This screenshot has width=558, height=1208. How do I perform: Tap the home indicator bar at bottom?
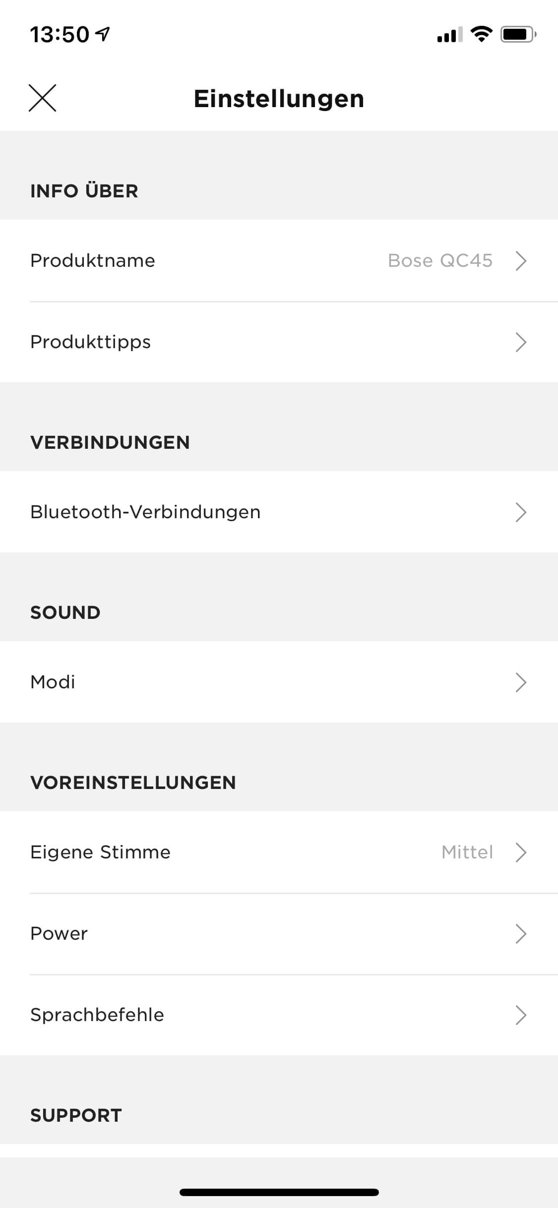279,1192
